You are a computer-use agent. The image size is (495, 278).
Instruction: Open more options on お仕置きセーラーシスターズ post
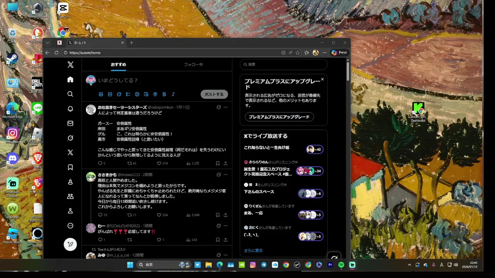pos(225,107)
